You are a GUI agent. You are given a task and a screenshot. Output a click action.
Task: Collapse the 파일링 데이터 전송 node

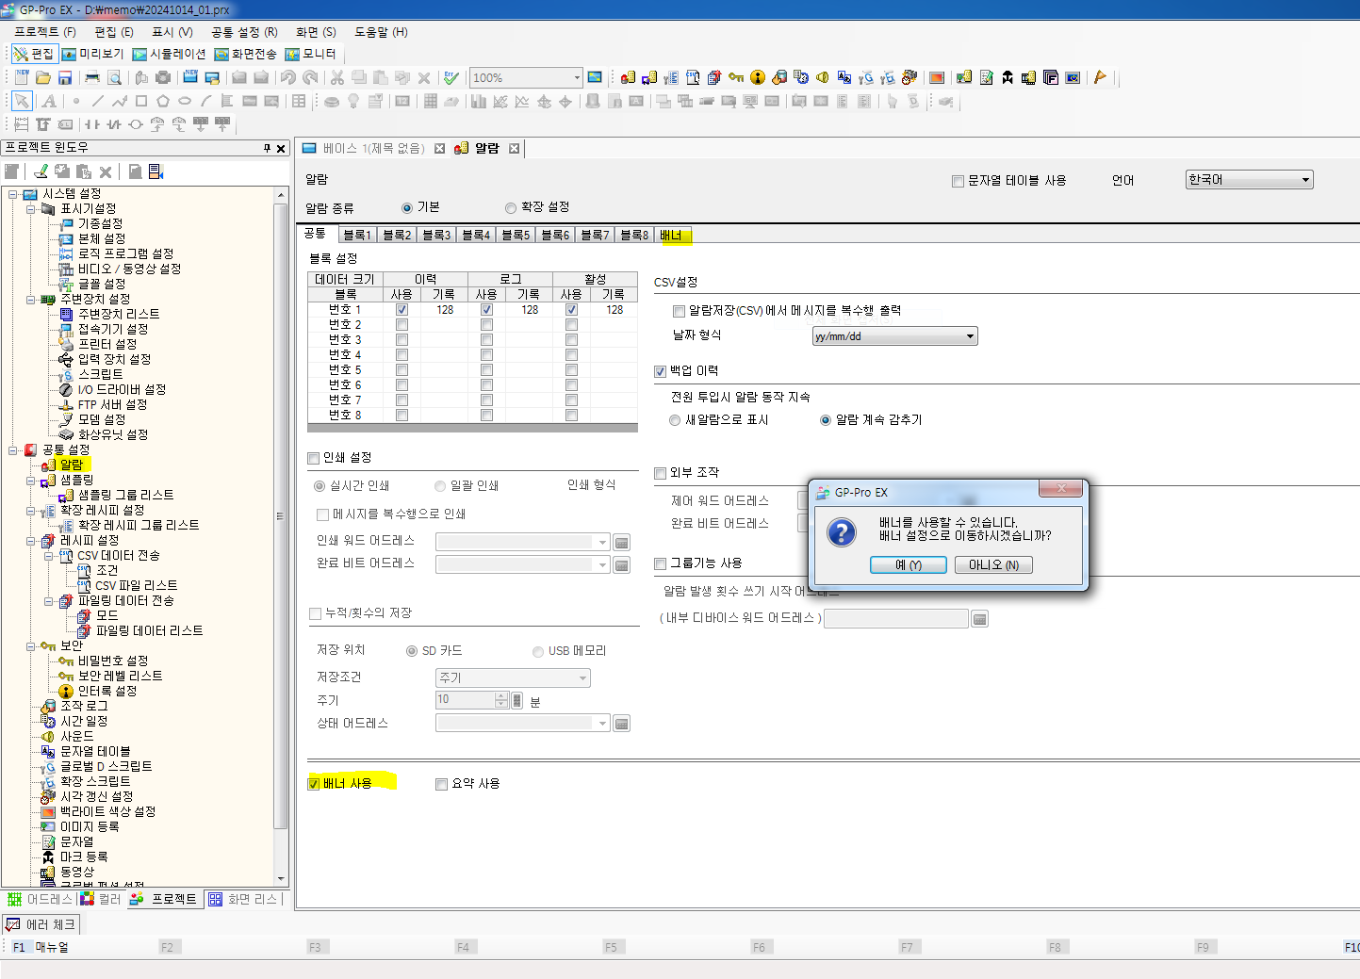(x=48, y=601)
